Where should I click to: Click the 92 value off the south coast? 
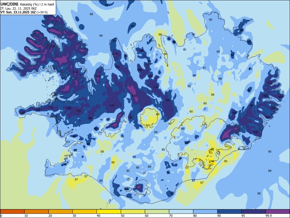172,194
